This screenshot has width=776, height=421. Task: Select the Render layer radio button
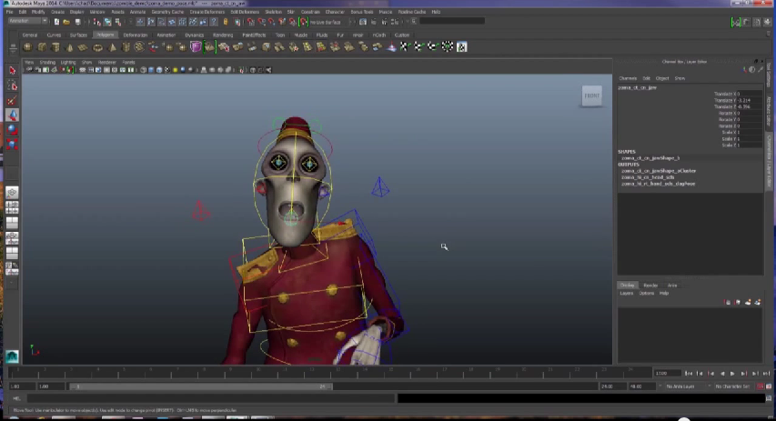pyautogui.click(x=651, y=286)
